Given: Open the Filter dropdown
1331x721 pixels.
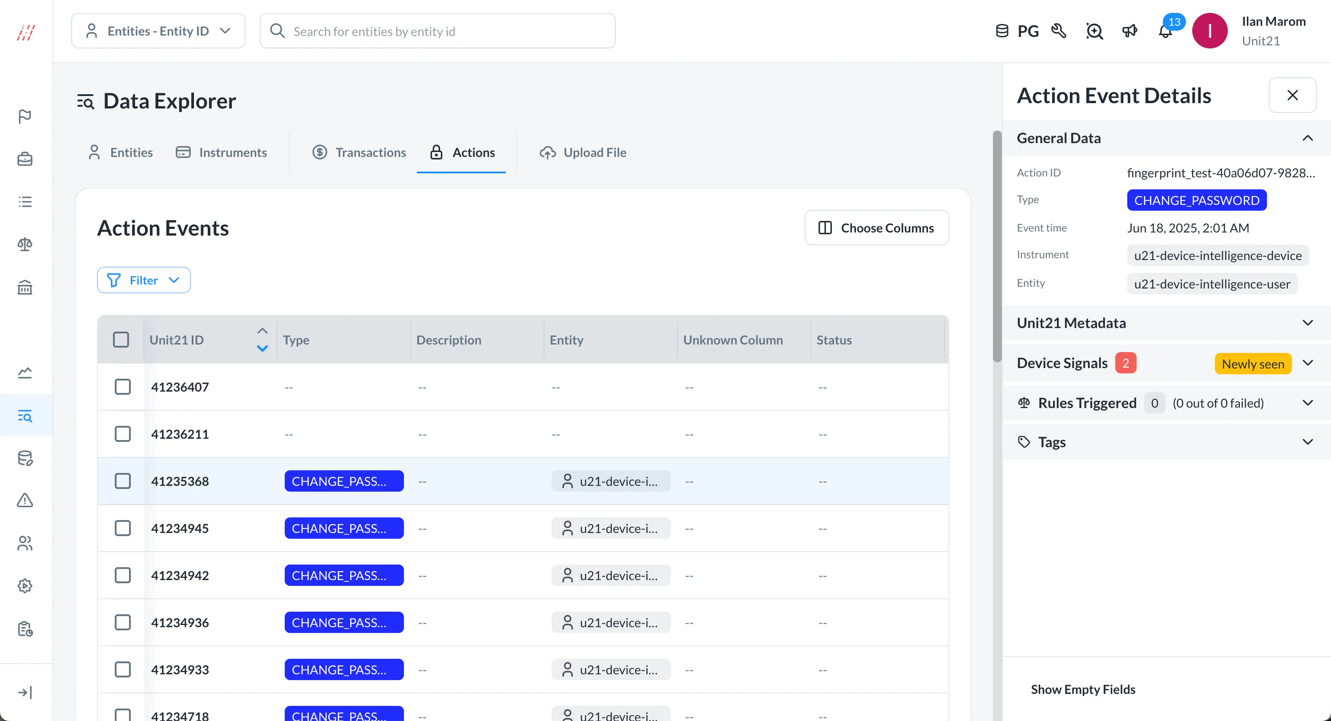Looking at the screenshot, I should click(144, 280).
